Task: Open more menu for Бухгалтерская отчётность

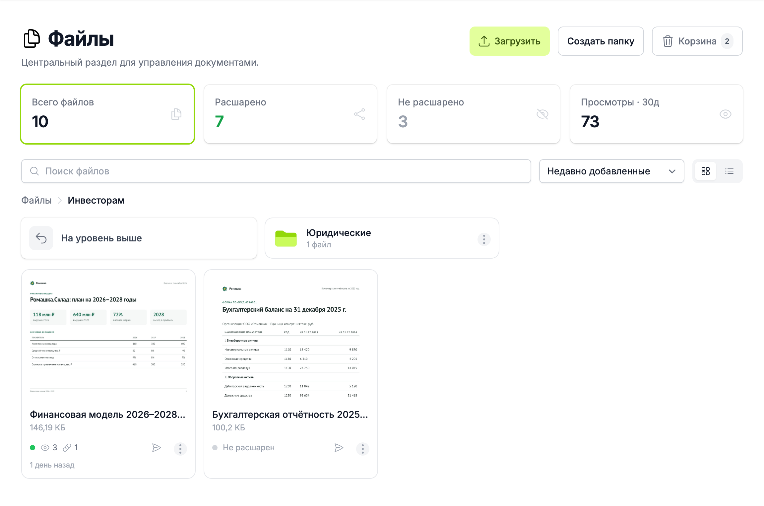Action: click(363, 449)
